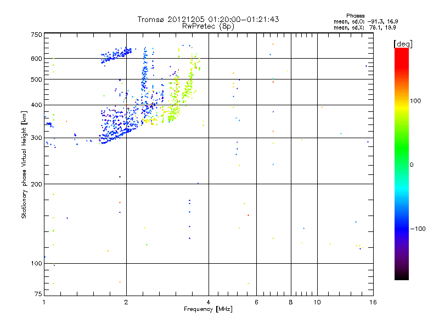Screen dimensions: 439x329
Task: Click the x-axis tick label '6'
Action: pos(256,302)
